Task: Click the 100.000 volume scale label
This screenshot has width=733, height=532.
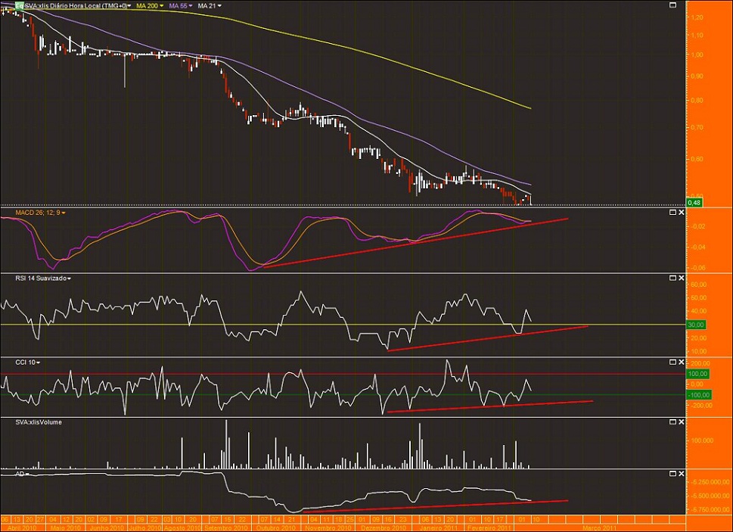Action: click(x=702, y=440)
